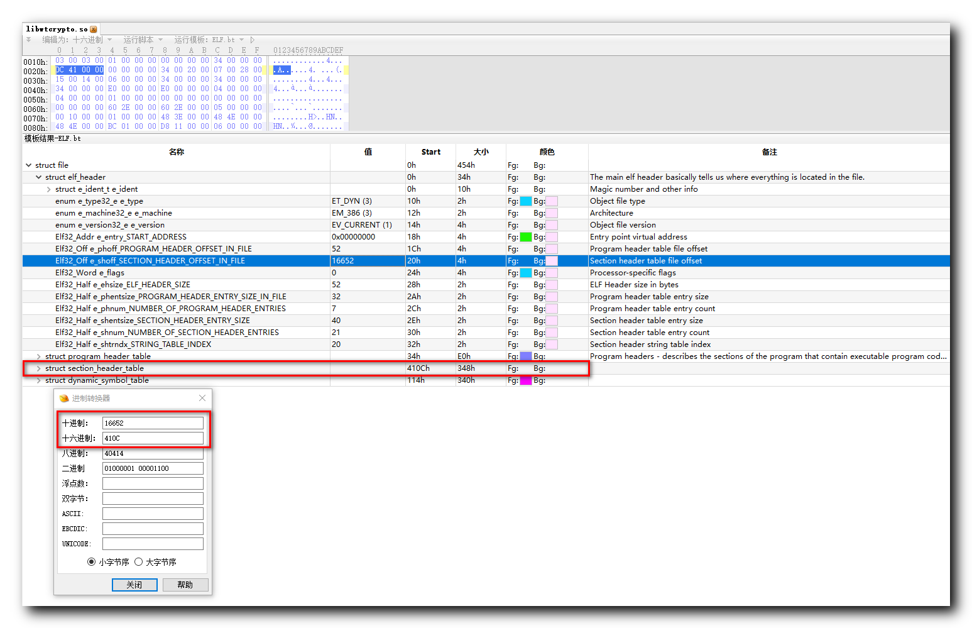Viewport: 972px width, 628px height.
Task: Click cyan foreground swatch of e_flags row
Action: click(x=526, y=273)
